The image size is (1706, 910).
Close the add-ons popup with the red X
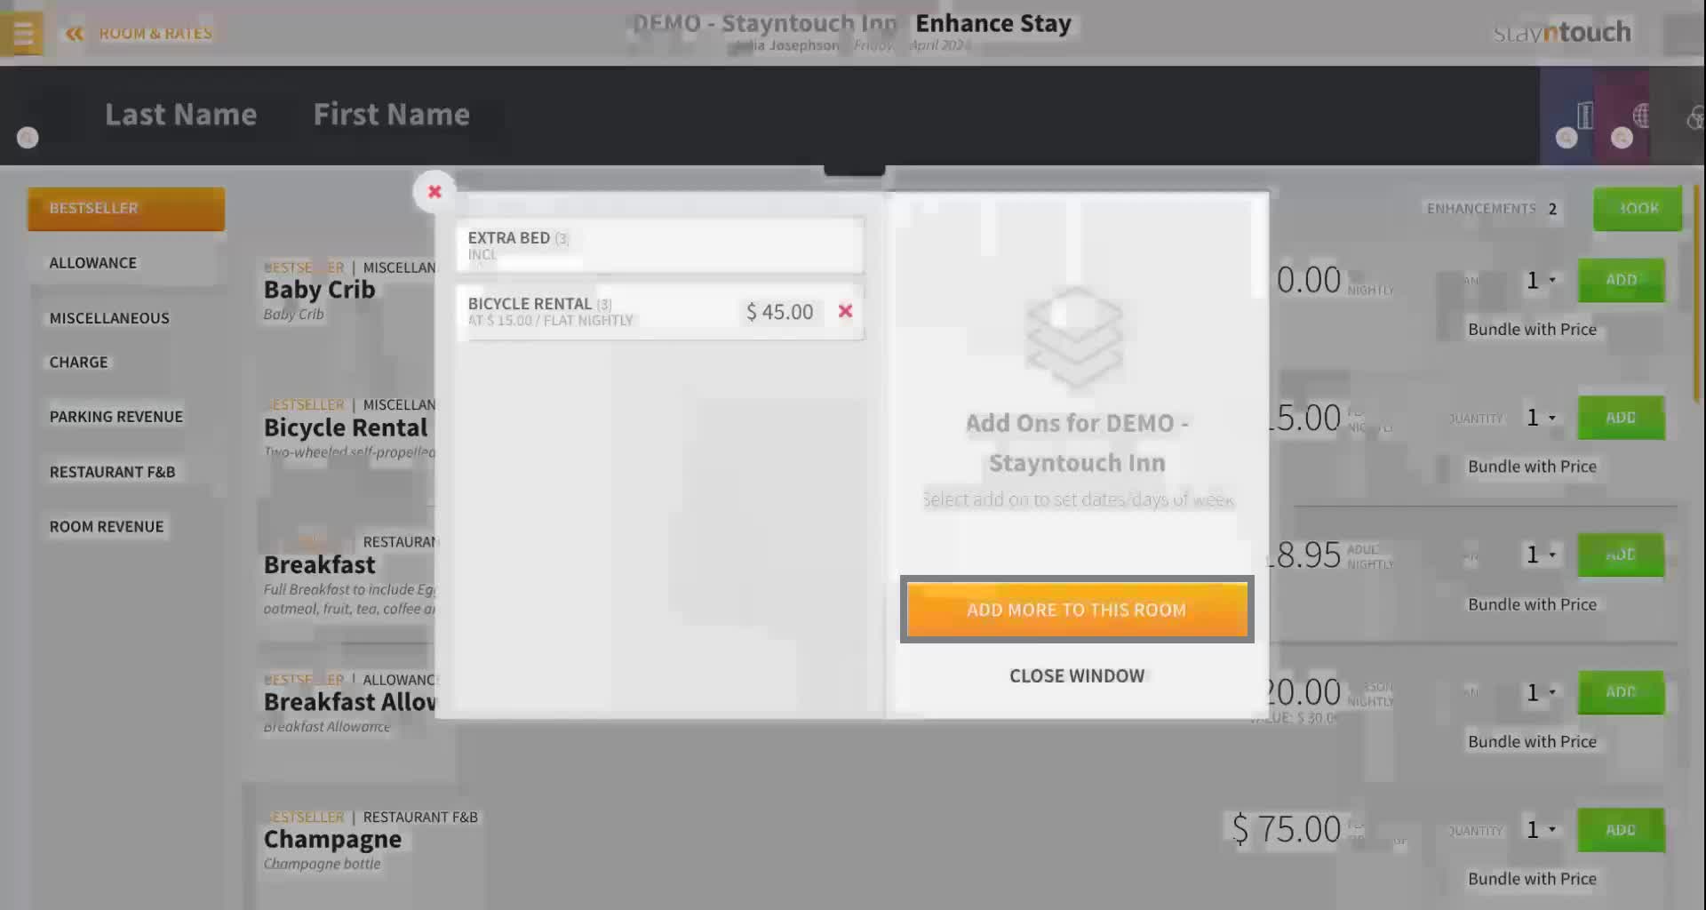pos(434,192)
